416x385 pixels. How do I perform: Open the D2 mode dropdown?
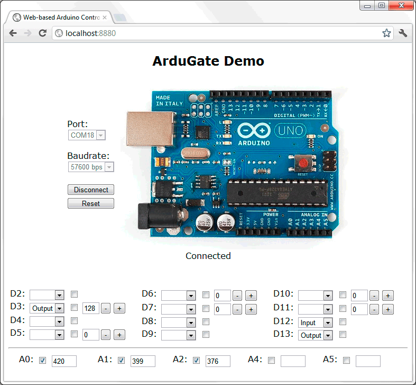[47, 295]
